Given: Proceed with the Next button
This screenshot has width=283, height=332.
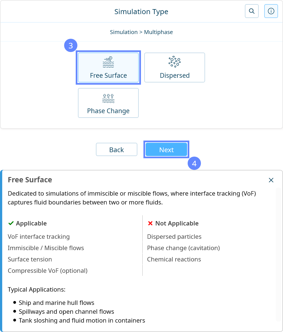Looking at the screenshot, I should tap(166, 150).
